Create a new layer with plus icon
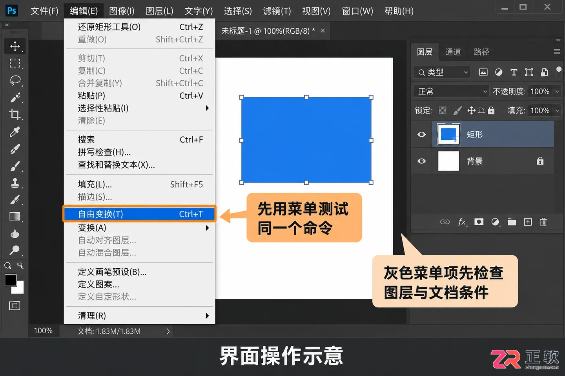 coord(528,222)
